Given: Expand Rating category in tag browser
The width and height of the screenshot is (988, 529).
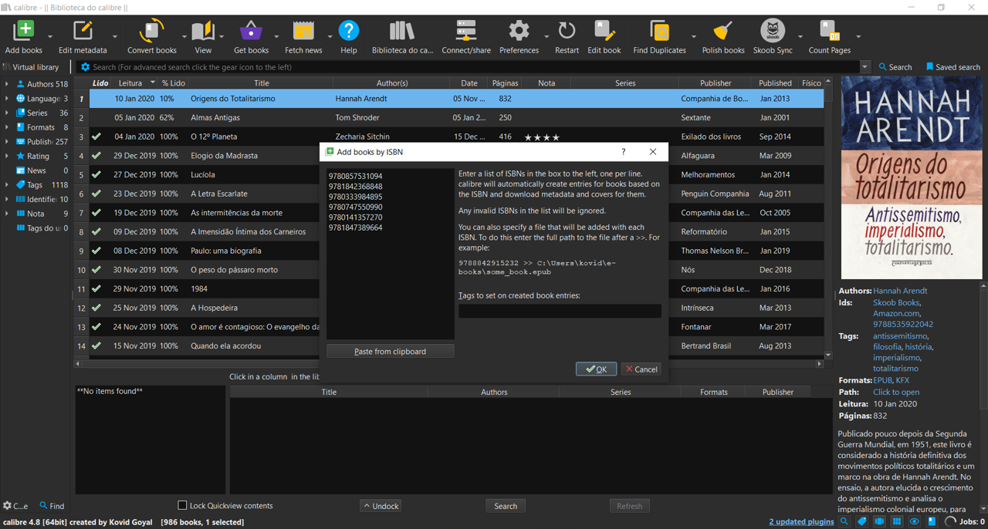Looking at the screenshot, I should tap(7, 156).
